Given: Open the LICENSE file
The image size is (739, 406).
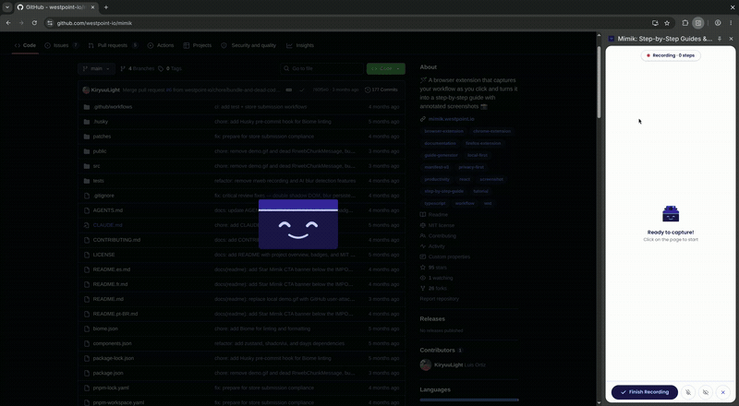Looking at the screenshot, I should tap(103, 255).
